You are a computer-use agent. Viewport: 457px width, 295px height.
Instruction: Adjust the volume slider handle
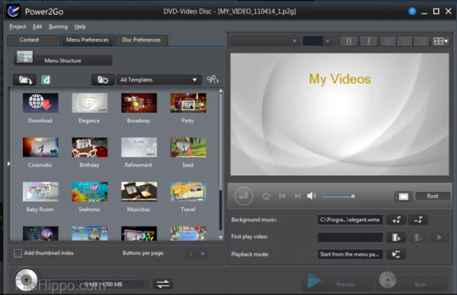point(353,197)
